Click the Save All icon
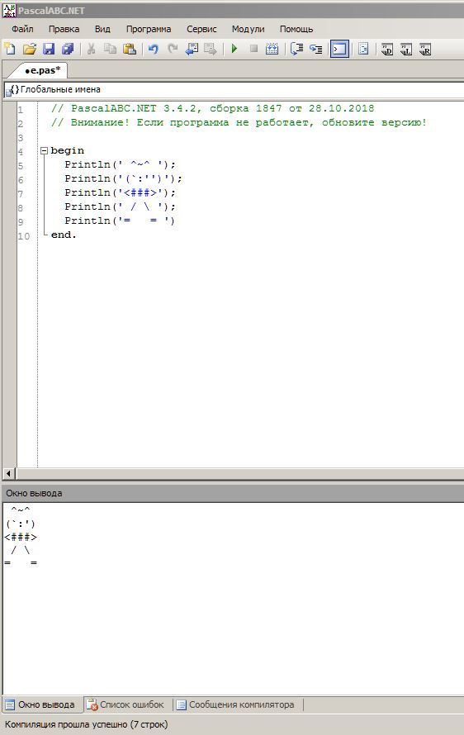 (x=68, y=49)
